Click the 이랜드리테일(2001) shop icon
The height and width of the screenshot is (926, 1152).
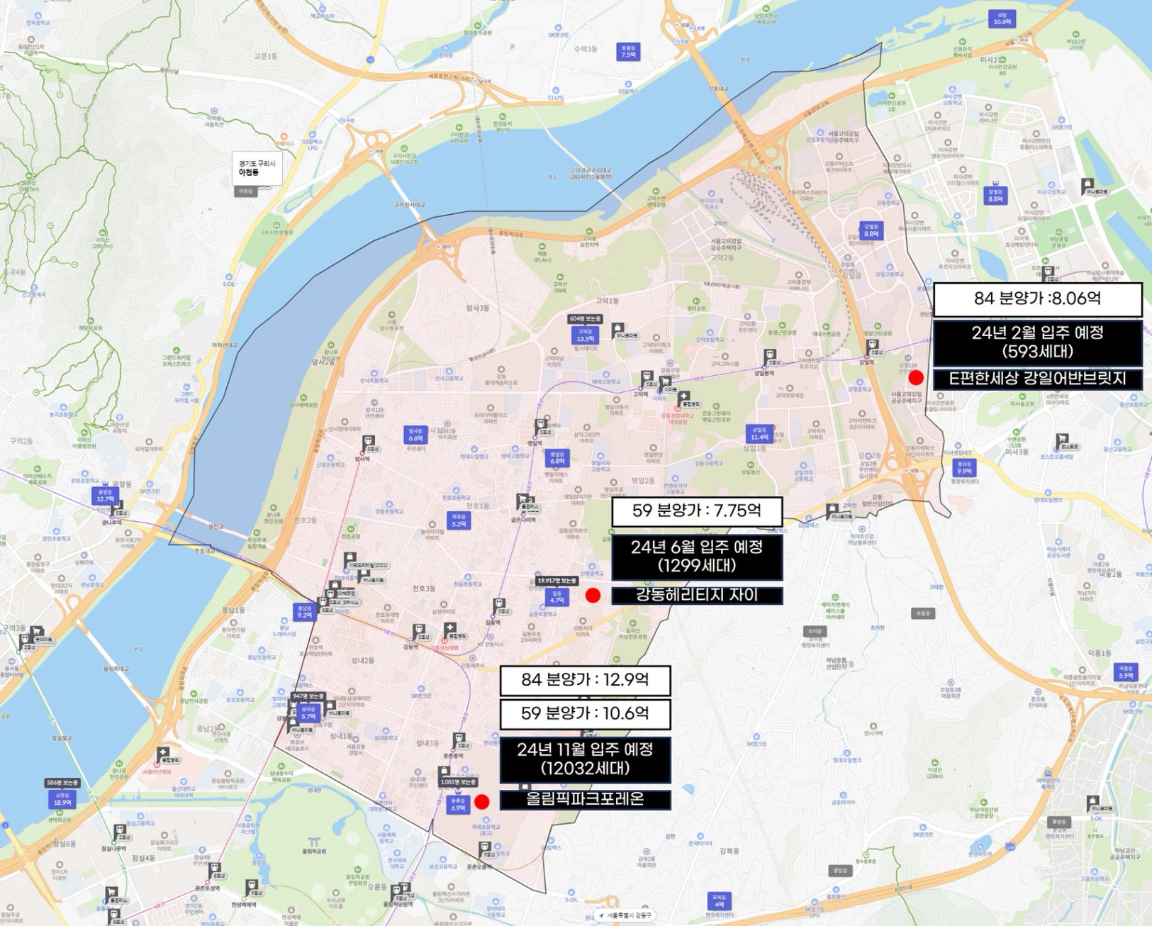349,559
